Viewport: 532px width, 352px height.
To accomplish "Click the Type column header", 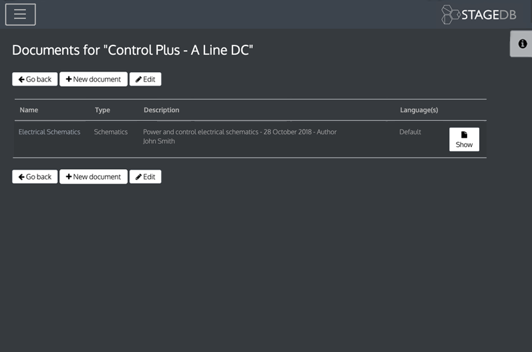I will [x=102, y=110].
